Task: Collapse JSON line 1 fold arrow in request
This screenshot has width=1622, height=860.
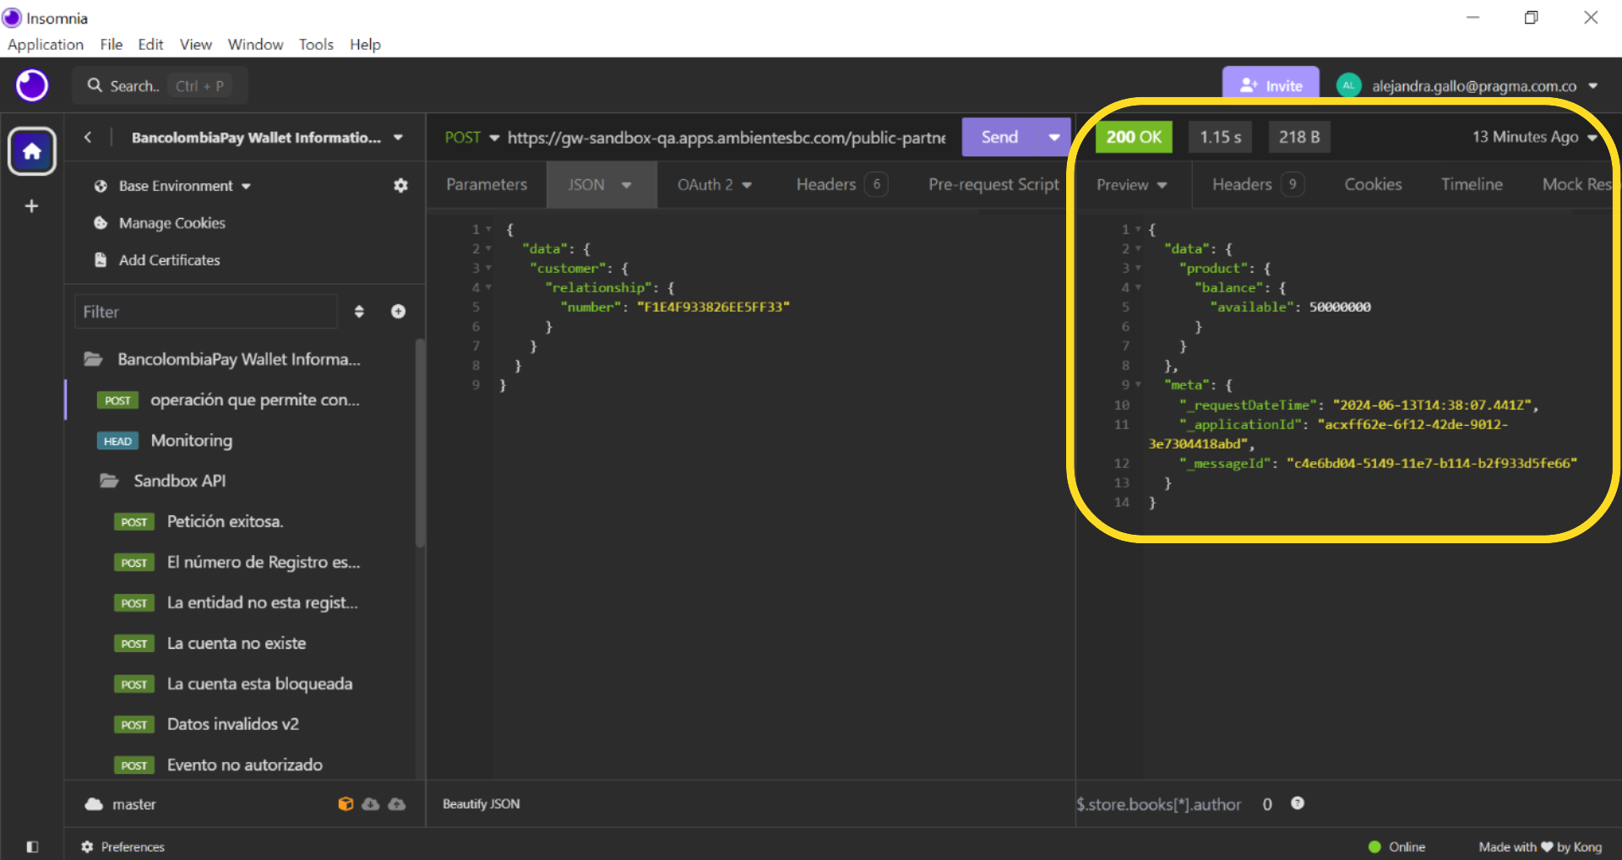Action: click(x=488, y=229)
